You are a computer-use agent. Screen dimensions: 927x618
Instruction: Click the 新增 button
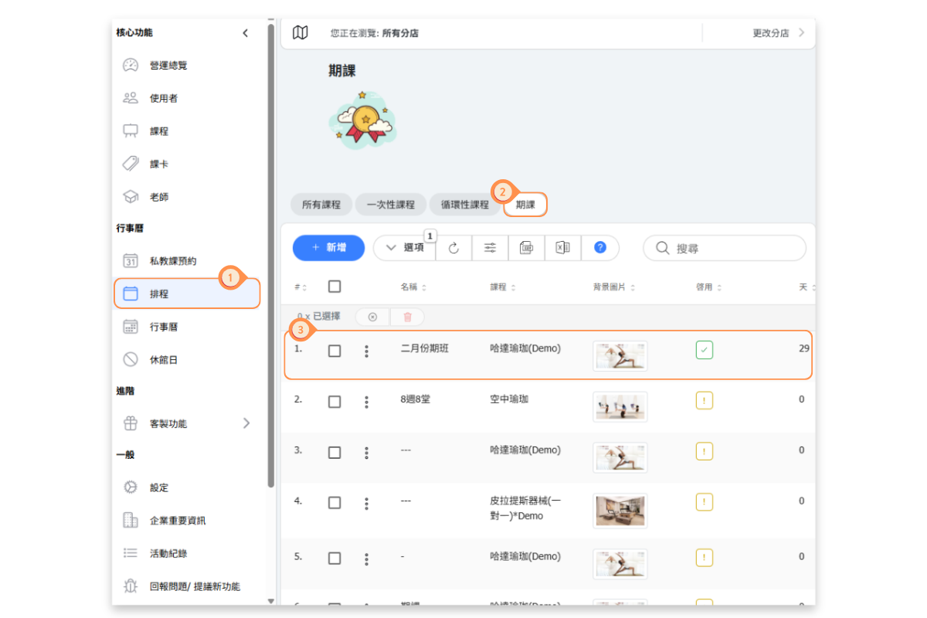328,248
